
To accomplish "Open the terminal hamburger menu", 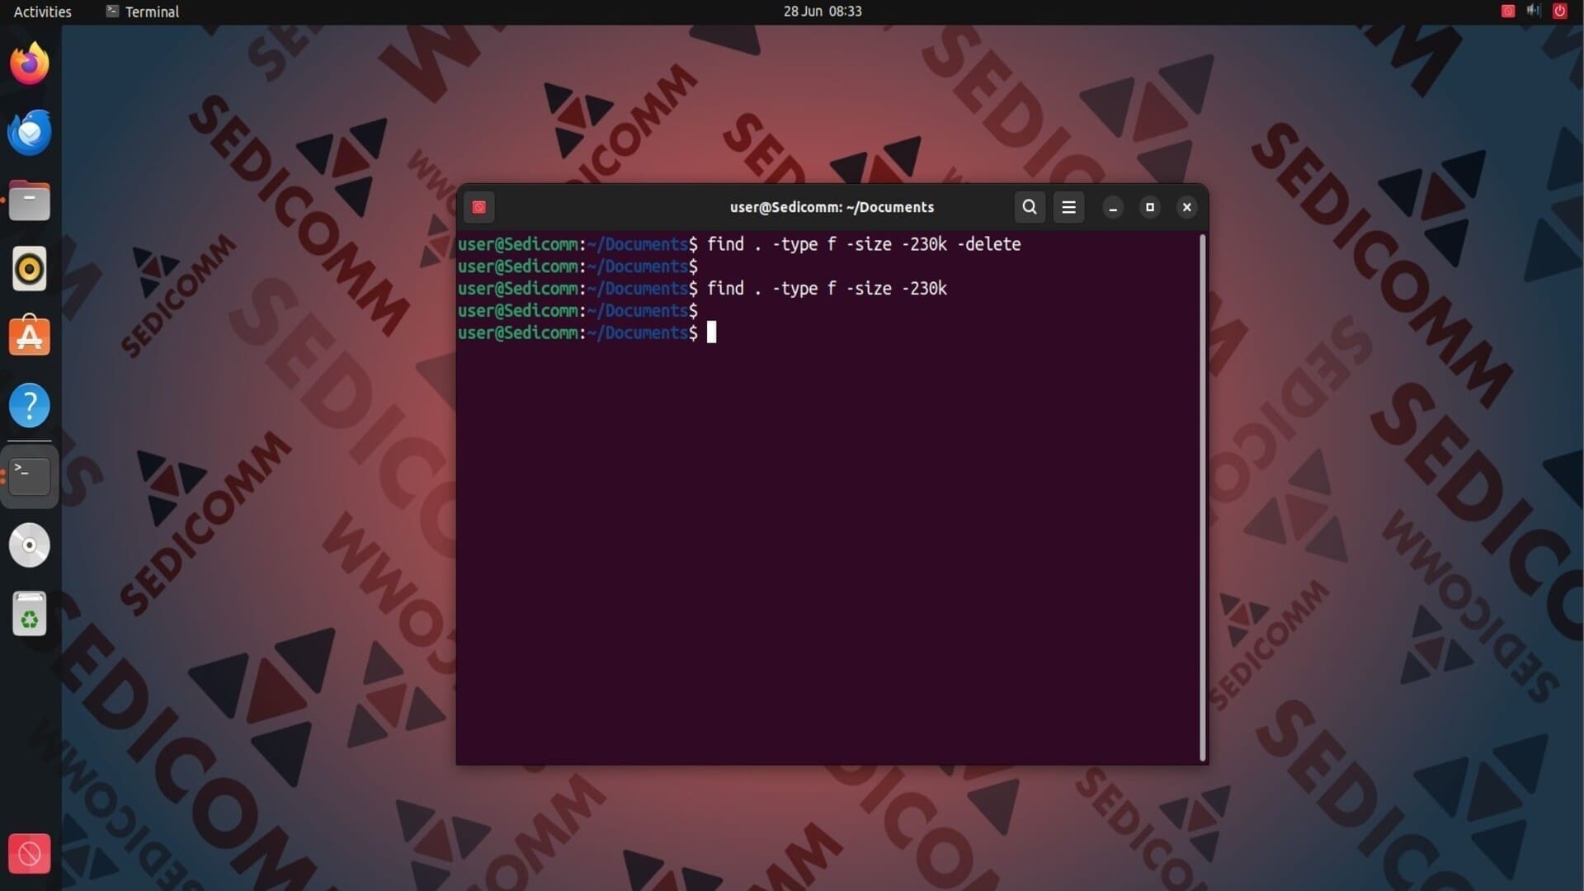I will (1068, 207).
